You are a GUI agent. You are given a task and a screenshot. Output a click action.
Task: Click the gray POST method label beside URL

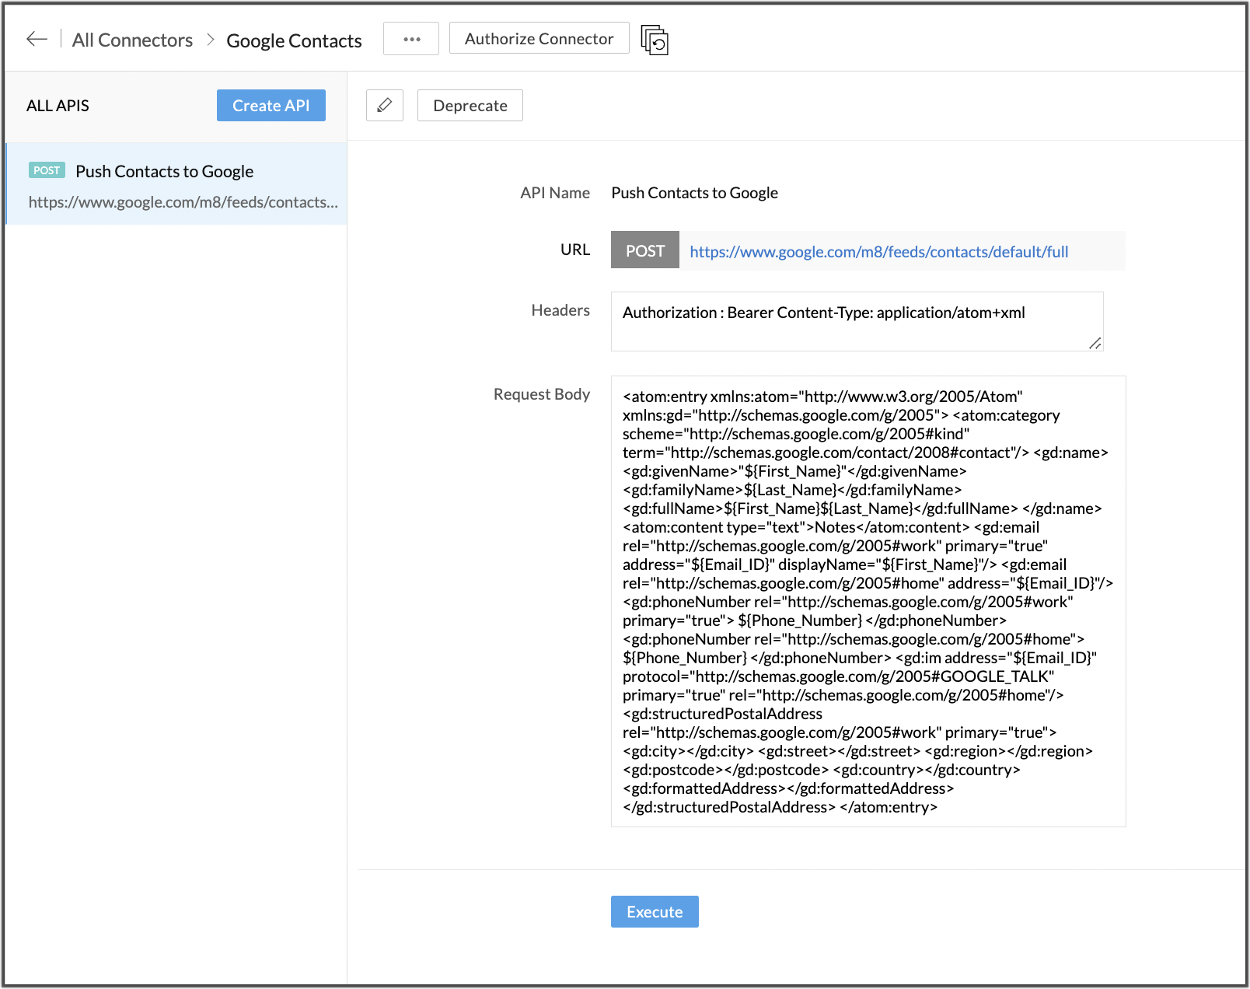coord(645,250)
